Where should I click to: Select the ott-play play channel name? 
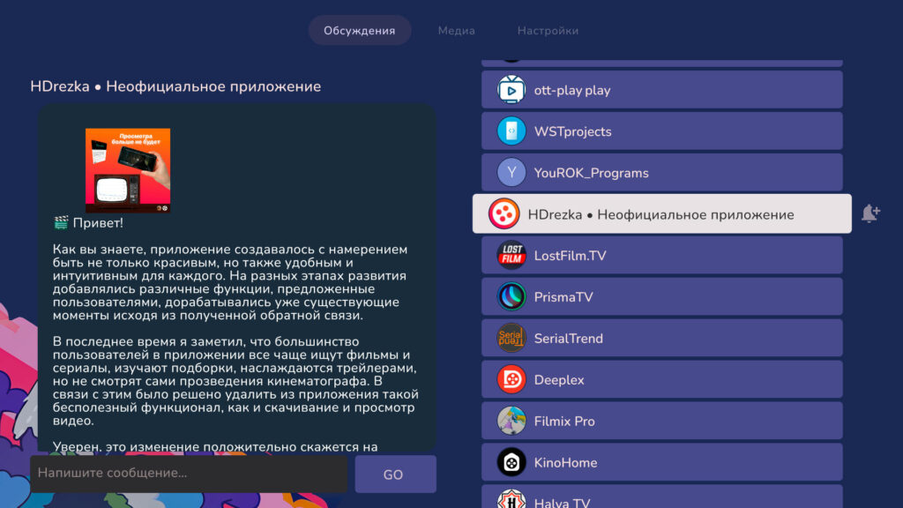point(571,91)
